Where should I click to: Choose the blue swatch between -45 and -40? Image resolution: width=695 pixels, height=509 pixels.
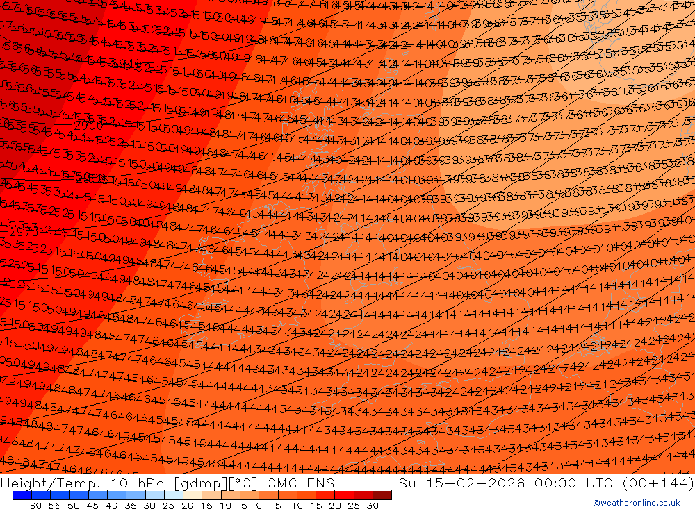point(98,495)
